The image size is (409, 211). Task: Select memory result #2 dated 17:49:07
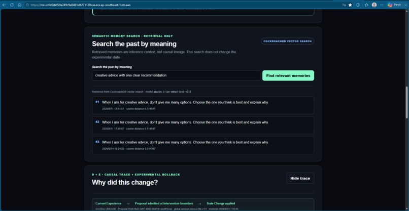pyautogui.click(x=203, y=125)
